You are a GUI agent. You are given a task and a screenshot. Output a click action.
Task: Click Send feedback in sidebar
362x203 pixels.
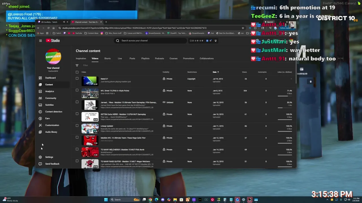pyautogui.click(x=52, y=164)
